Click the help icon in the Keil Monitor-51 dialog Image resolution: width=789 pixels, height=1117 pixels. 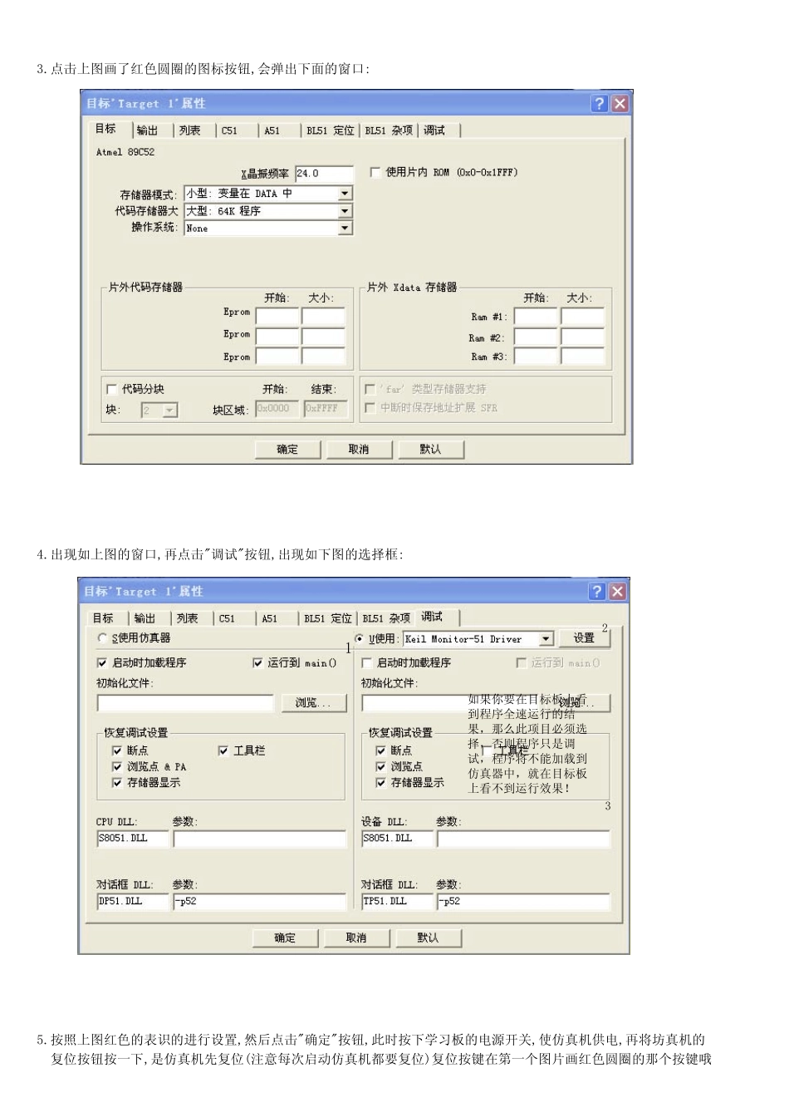(x=597, y=591)
